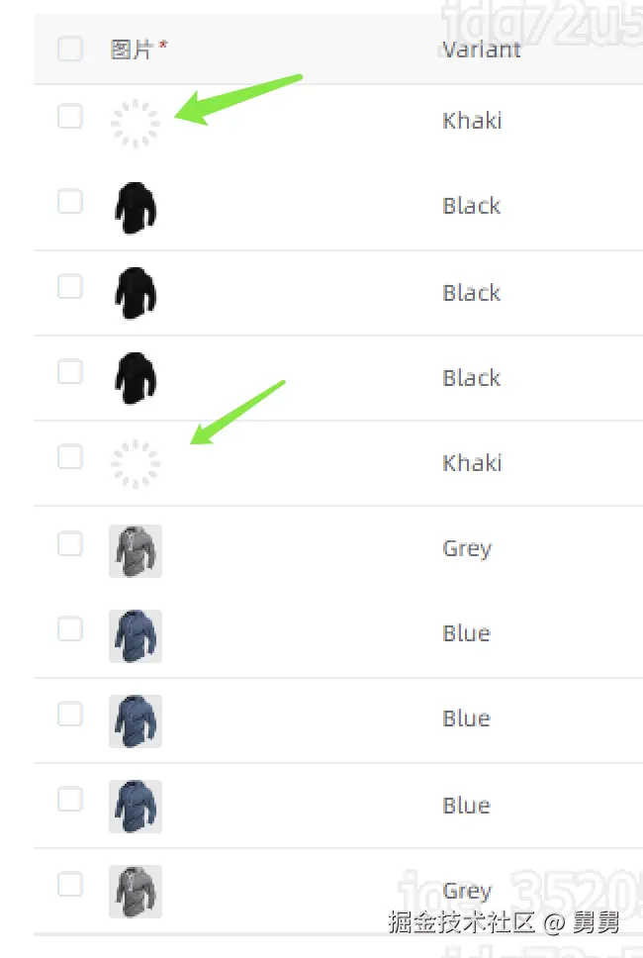Image resolution: width=643 pixels, height=958 pixels.
Task: Click the loading spinner in first Khaki row
Action: 135,123
